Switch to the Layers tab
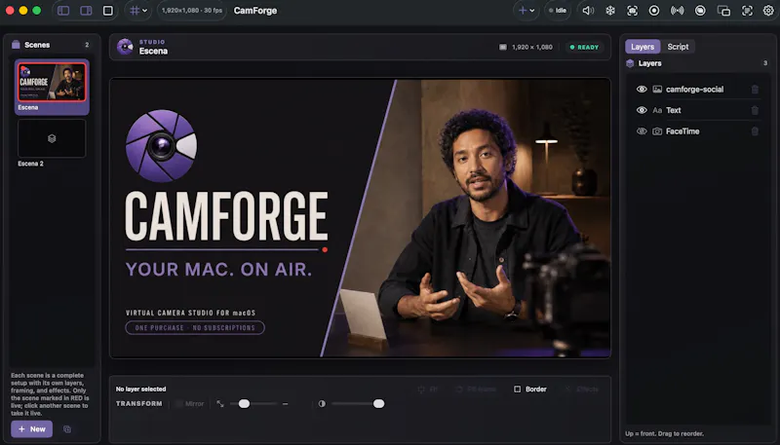The image size is (780, 445). point(643,47)
